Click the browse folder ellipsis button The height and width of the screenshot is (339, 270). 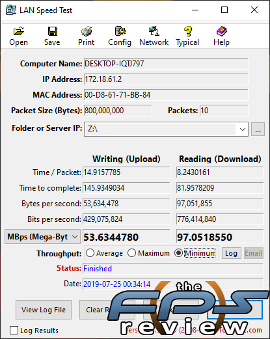pyautogui.click(x=258, y=129)
